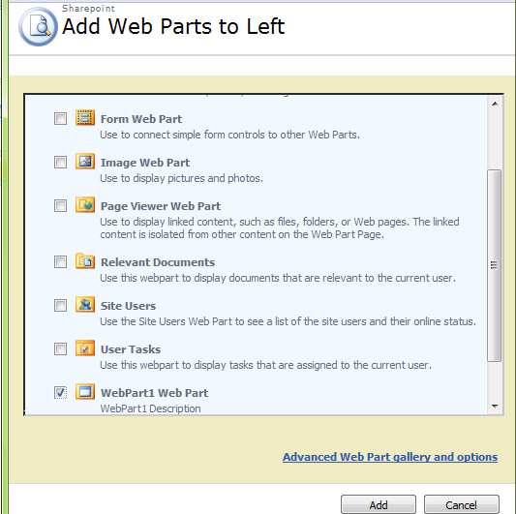
Task: Click the WebPart1 Description text
Action: [150, 408]
